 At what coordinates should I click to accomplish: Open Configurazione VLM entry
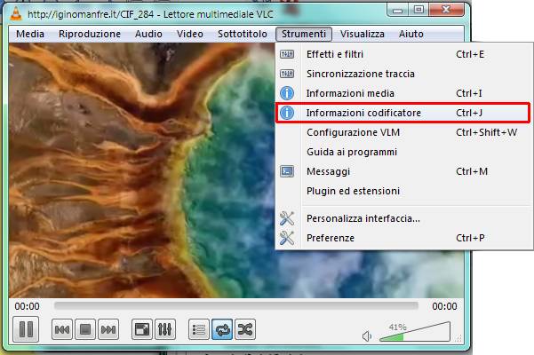403,132
